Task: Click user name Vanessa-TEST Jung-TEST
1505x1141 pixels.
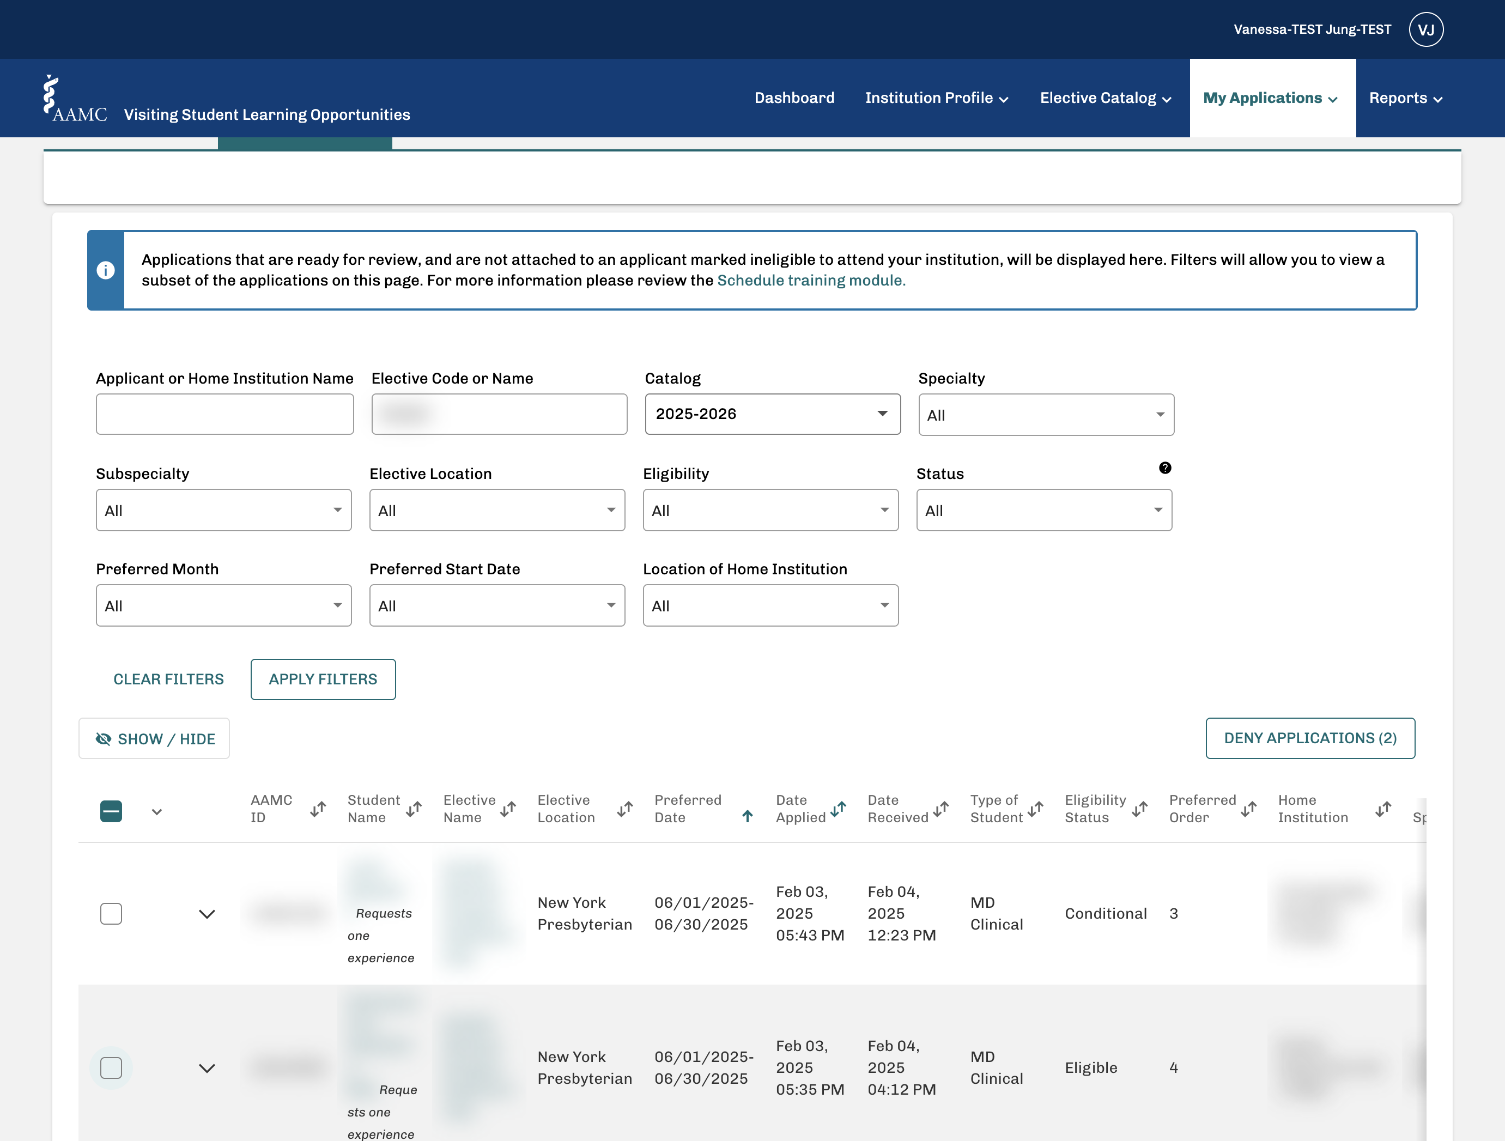Action: click(x=1313, y=29)
